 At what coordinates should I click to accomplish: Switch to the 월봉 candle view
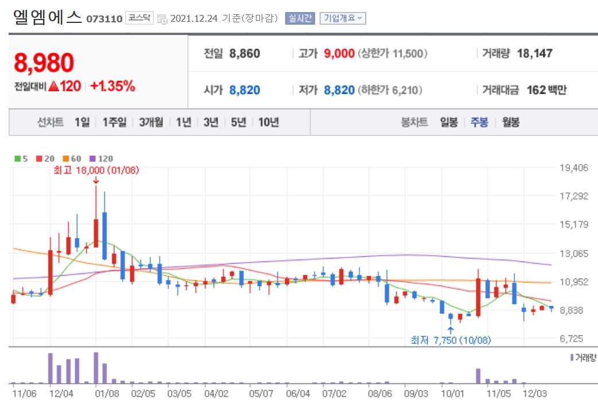click(512, 122)
